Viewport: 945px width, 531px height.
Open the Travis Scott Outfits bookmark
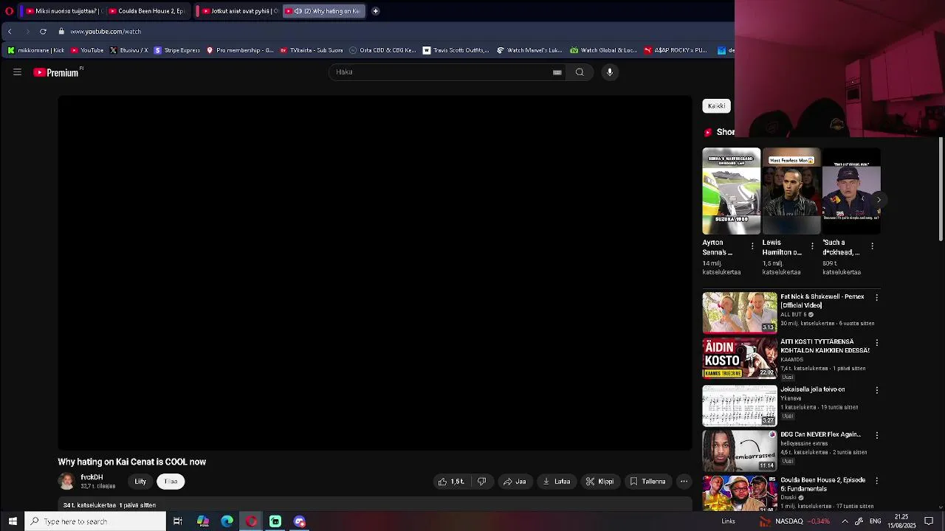click(x=456, y=50)
